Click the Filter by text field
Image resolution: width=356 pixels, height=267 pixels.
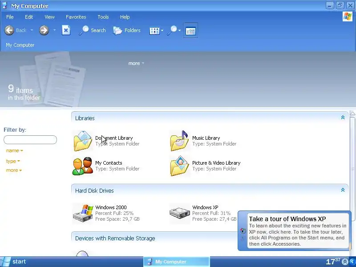pos(30,140)
